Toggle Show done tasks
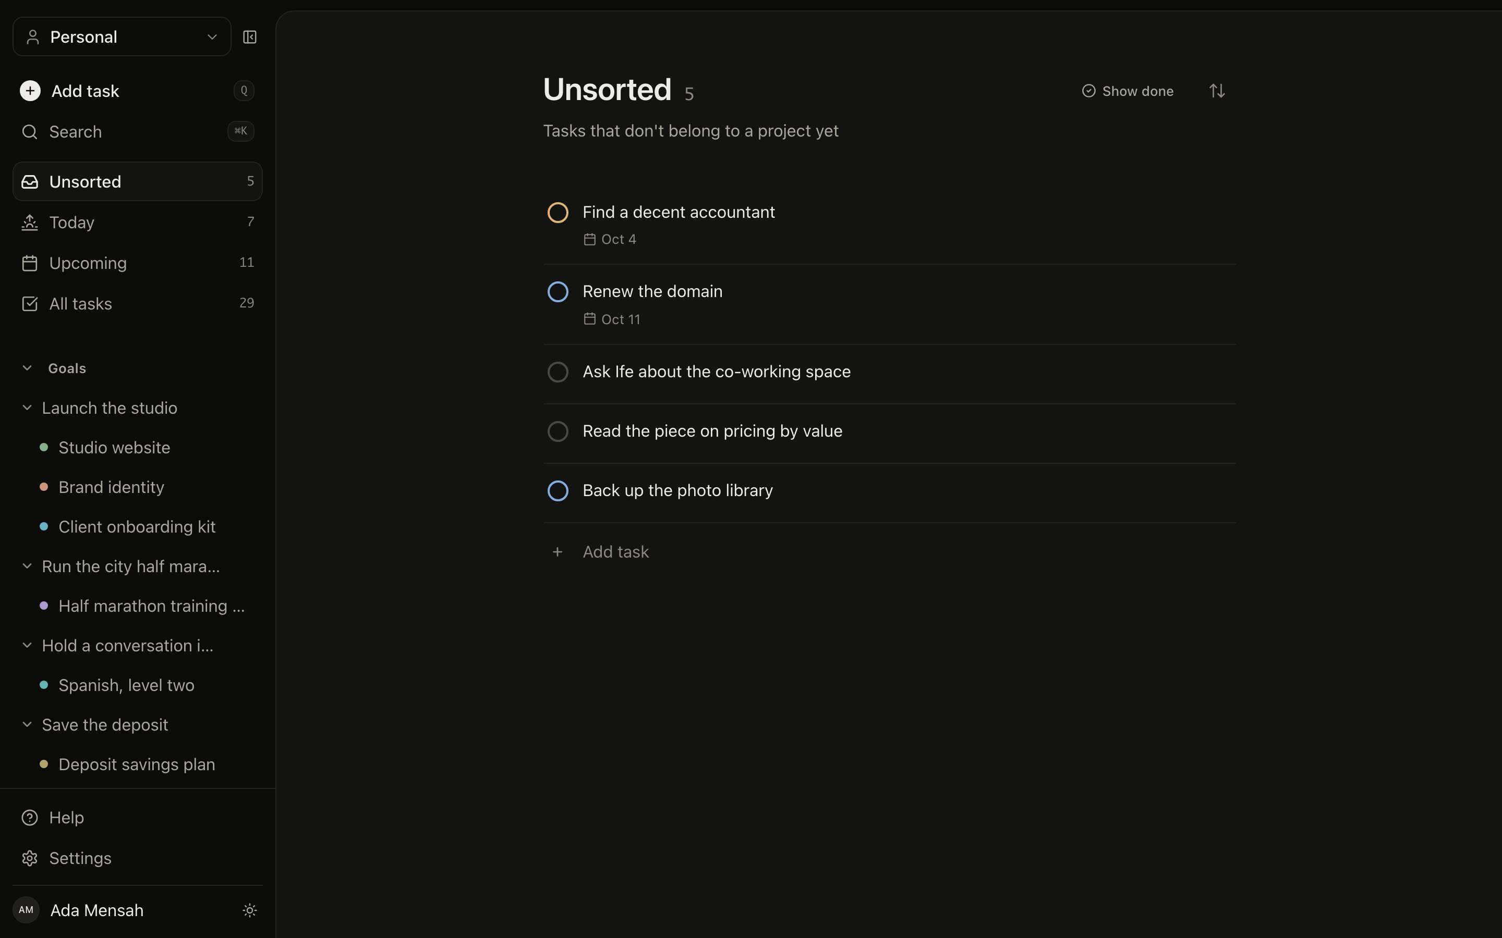This screenshot has height=938, width=1502. click(x=1127, y=91)
